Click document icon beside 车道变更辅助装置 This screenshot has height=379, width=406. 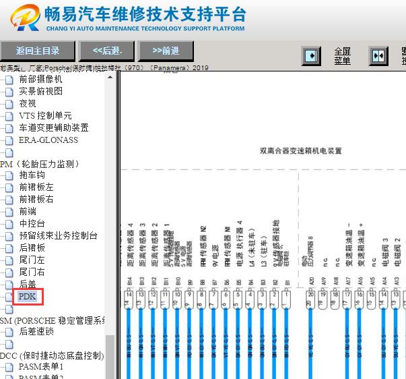coord(9,128)
